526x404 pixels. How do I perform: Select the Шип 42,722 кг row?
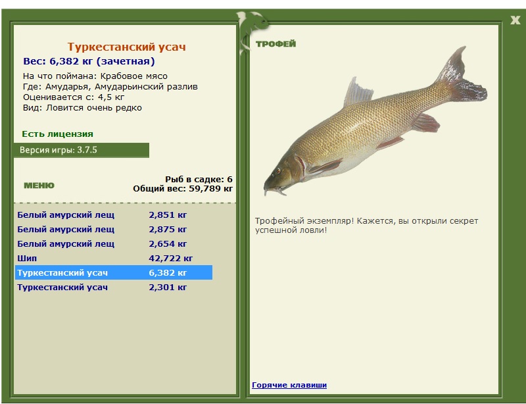[x=114, y=258]
